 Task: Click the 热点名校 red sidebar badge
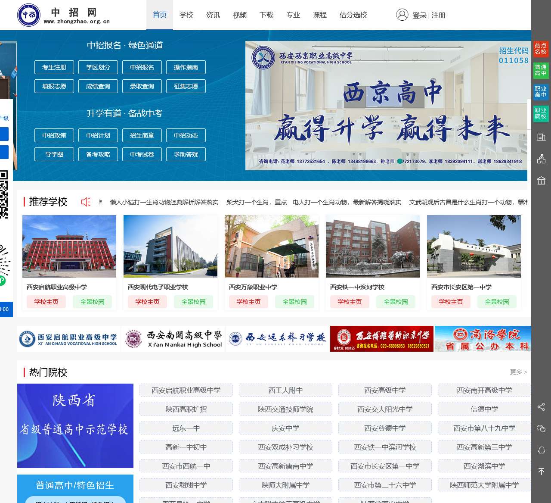[x=541, y=49]
